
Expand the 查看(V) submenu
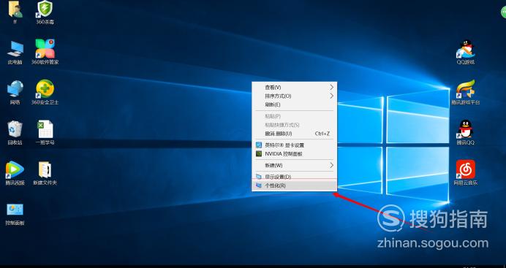point(294,88)
